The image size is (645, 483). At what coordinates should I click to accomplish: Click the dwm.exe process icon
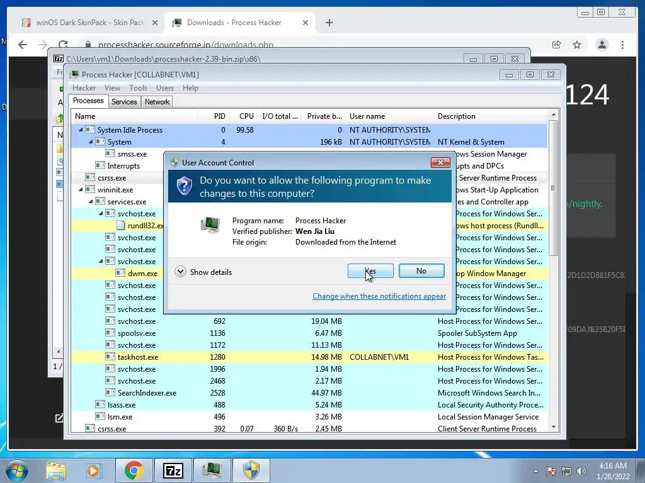[120, 273]
